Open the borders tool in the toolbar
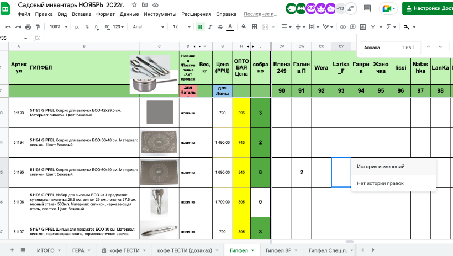Image resolution: width=453 pixels, height=256 pixels. click(255, 26)
